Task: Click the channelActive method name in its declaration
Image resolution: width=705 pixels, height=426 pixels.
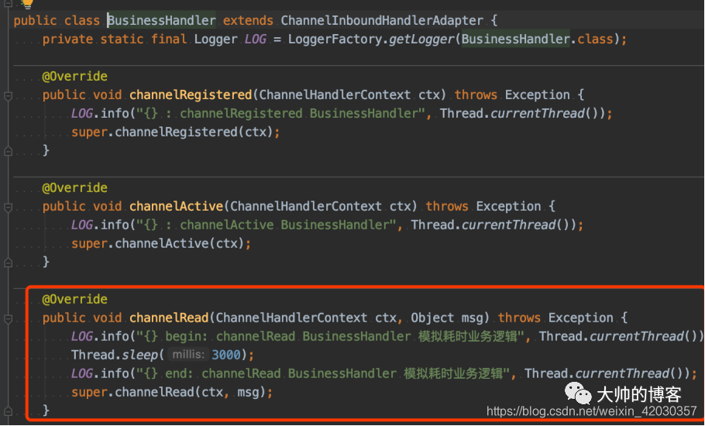Action: pos(177,206)
